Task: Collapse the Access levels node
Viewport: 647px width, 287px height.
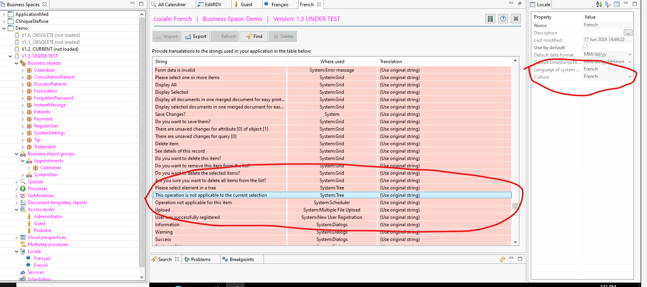Action: coord(17,210)
